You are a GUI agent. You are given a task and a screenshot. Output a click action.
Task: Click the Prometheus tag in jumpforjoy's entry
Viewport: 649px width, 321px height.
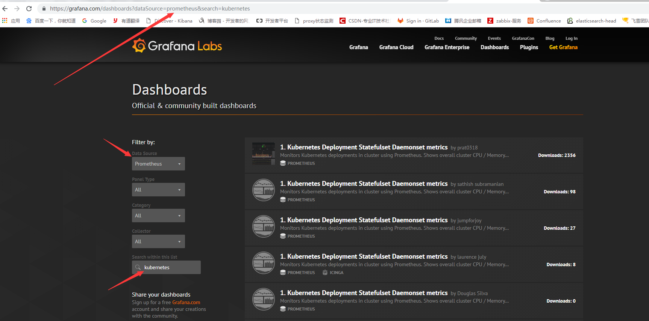[297, 236]
